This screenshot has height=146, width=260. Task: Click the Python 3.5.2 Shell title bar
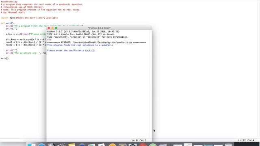click(x=99, y=28)
